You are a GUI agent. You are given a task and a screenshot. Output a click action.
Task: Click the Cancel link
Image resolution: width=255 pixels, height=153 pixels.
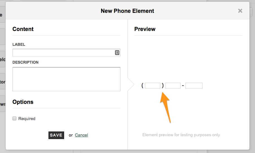(81, 135)
